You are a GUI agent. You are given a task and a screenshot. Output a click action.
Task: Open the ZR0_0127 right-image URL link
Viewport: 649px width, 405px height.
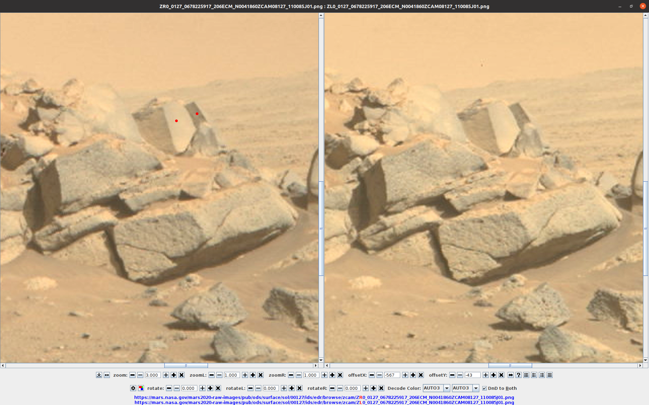point(324,397)
